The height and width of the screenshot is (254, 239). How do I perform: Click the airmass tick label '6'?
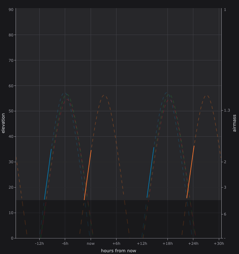[x=225, y=214]
